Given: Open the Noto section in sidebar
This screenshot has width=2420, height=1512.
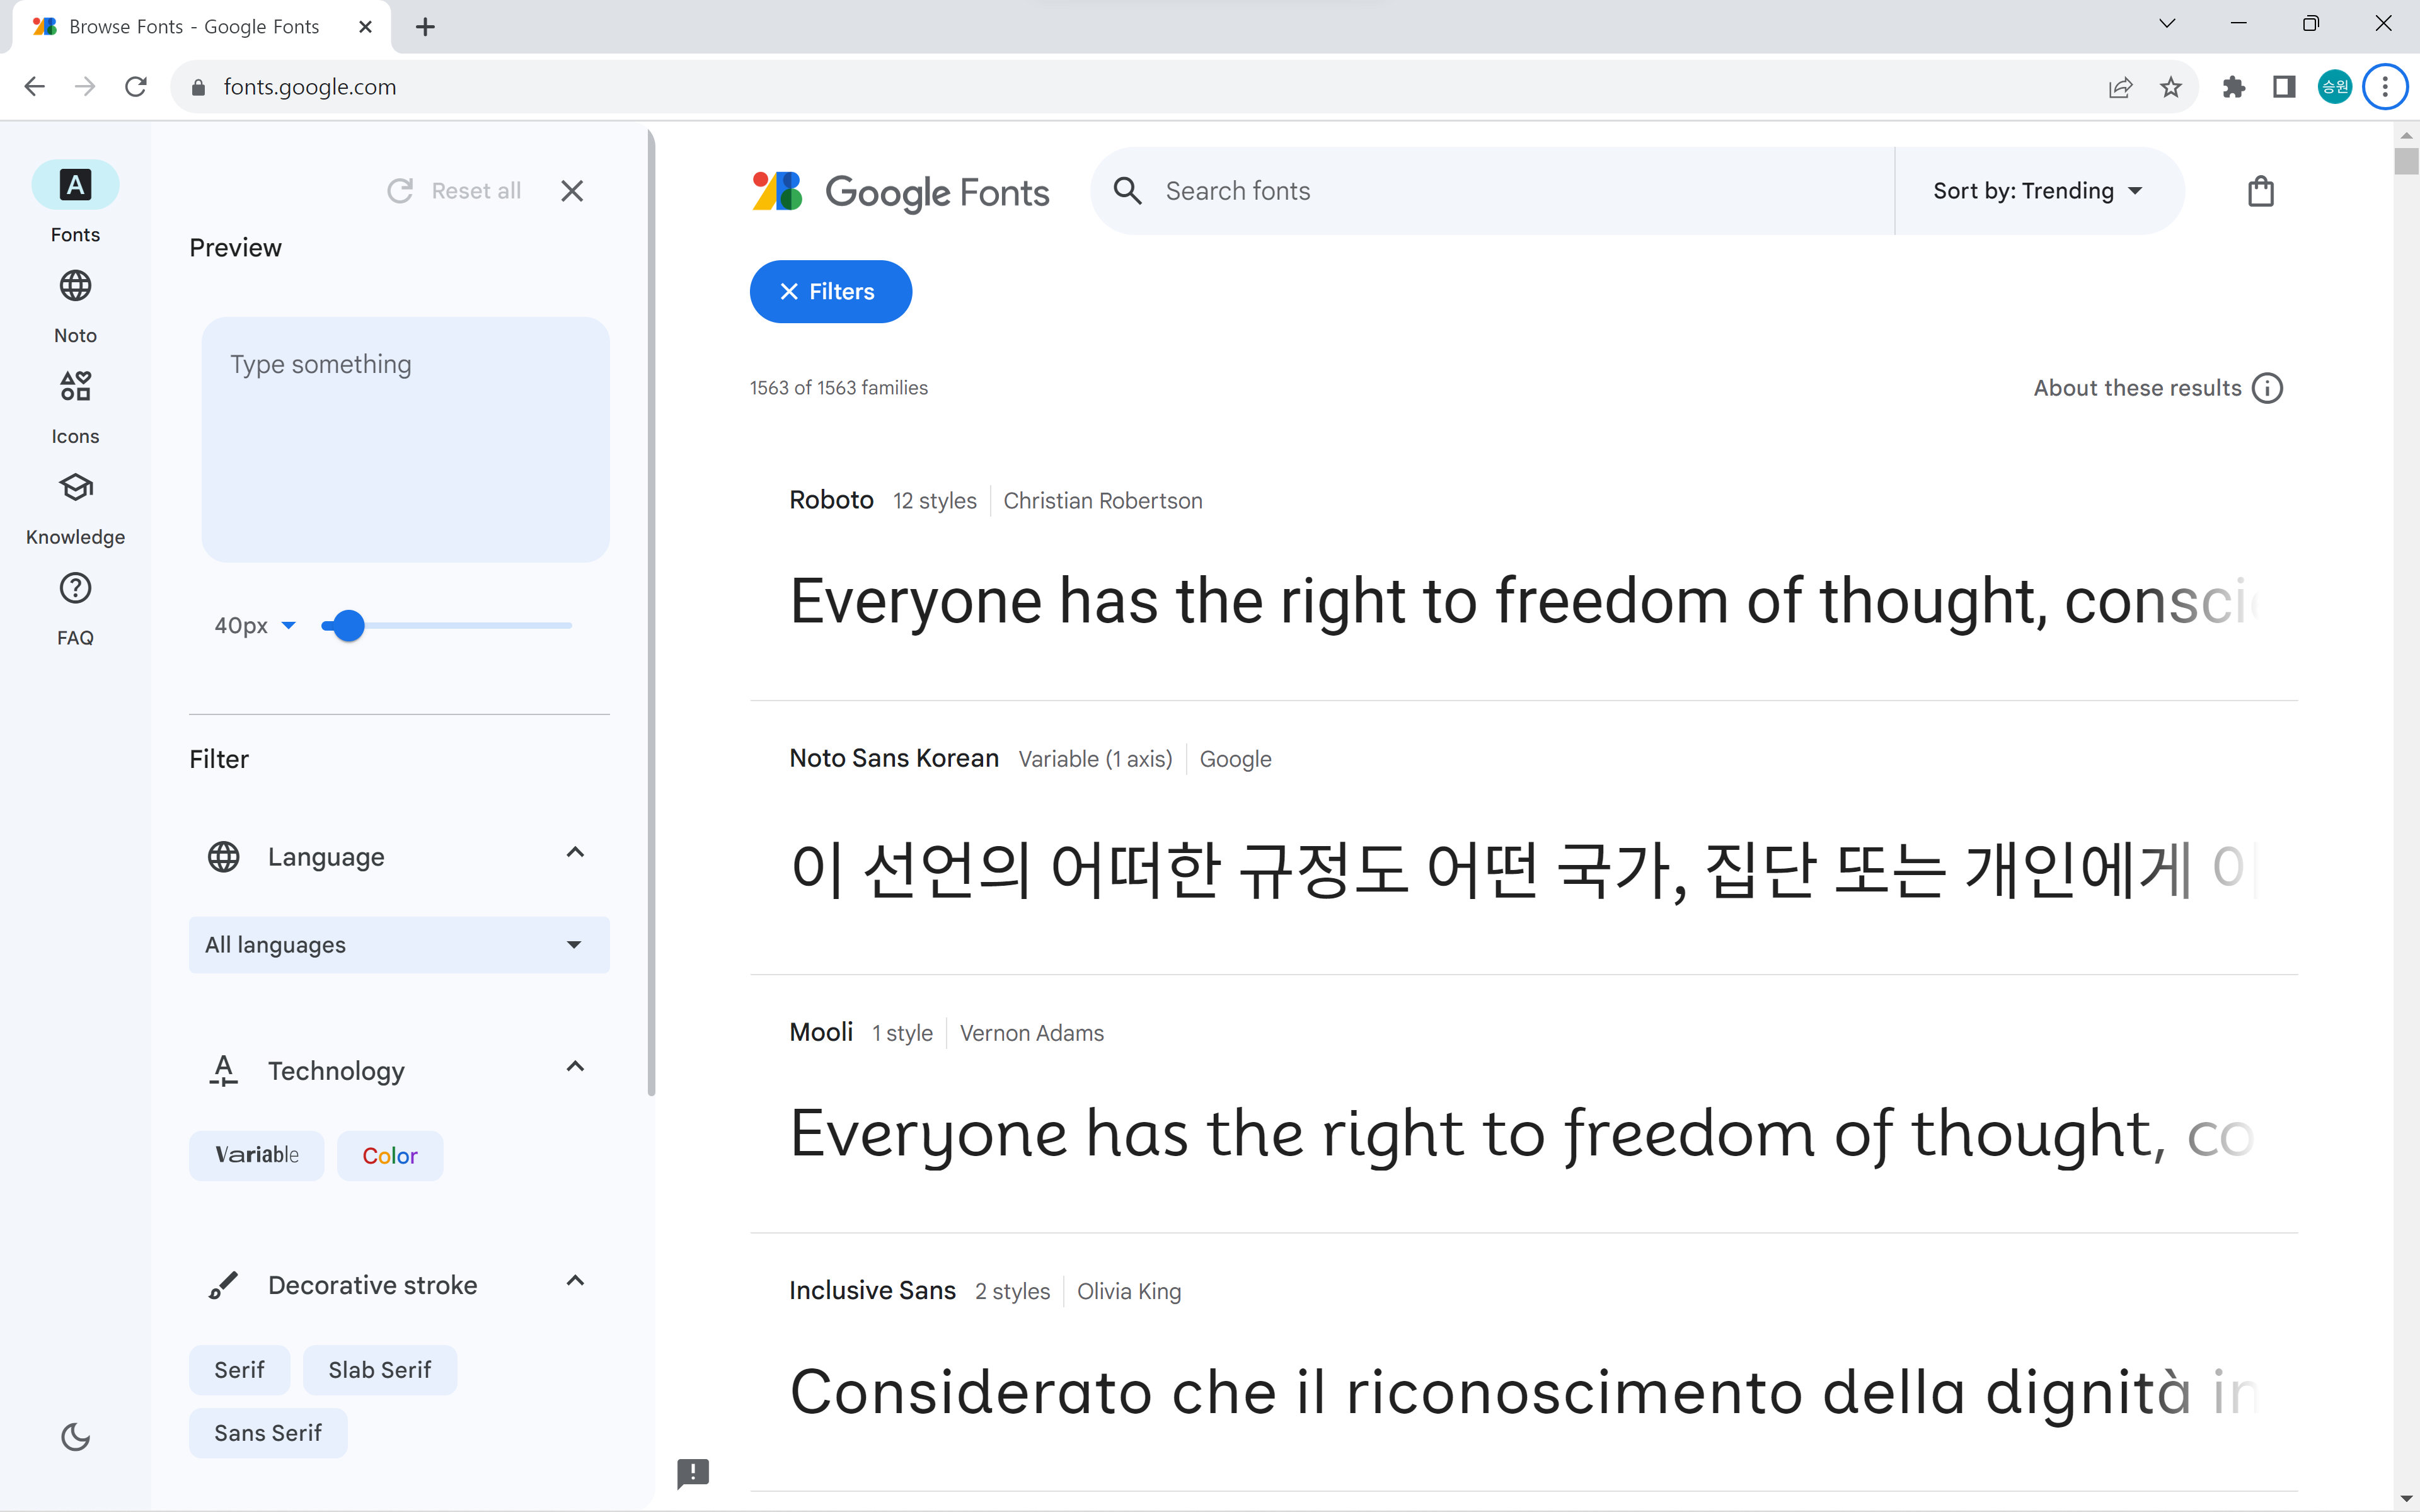Looking at the screenshot, I should [x=75, y=306].
